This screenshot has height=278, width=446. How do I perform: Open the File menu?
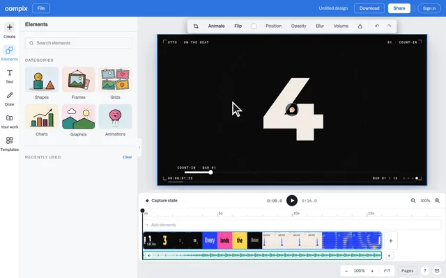(x=41, y=8)
